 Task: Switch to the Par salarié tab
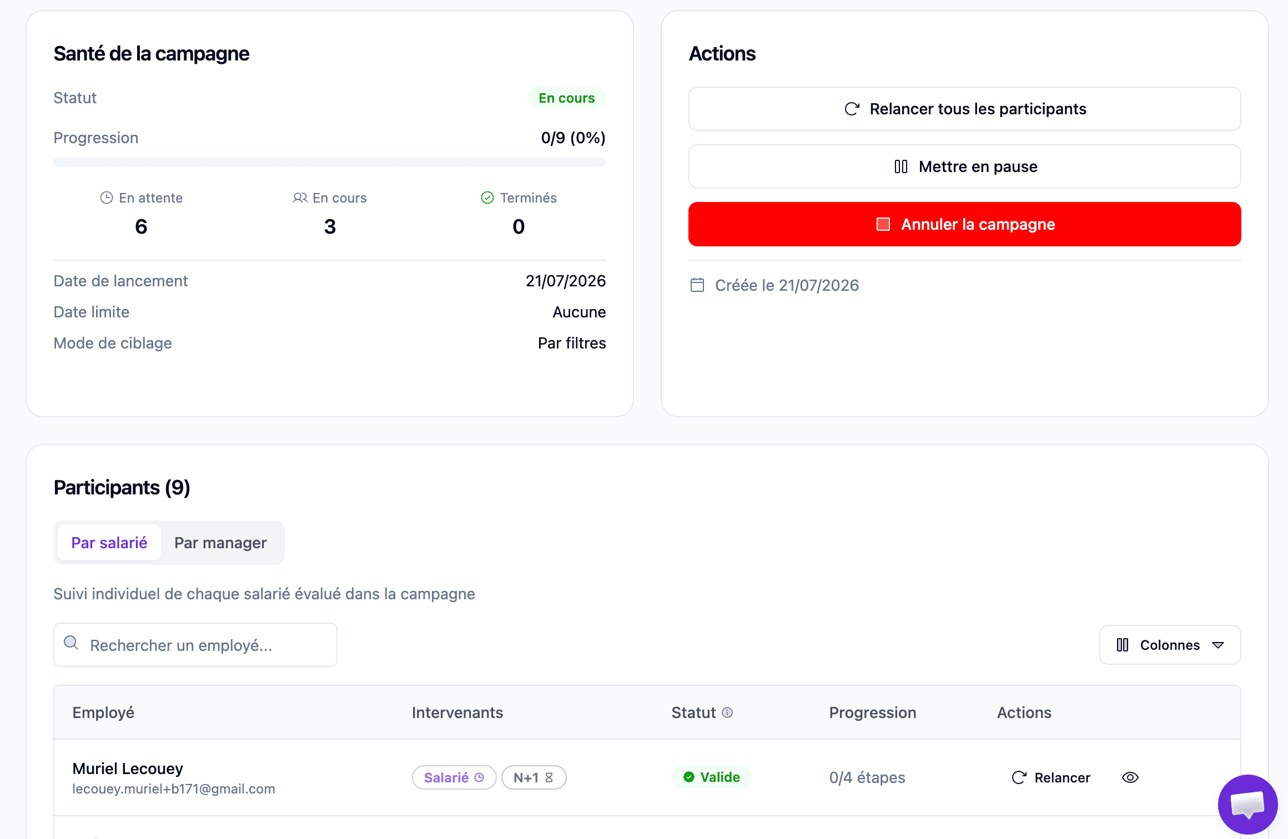click(x=109, y=543)
